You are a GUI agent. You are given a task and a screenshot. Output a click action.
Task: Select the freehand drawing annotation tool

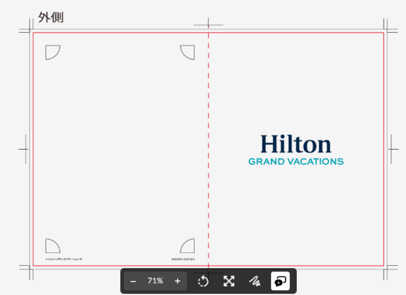pyautogui.click(x=254, y=281)
